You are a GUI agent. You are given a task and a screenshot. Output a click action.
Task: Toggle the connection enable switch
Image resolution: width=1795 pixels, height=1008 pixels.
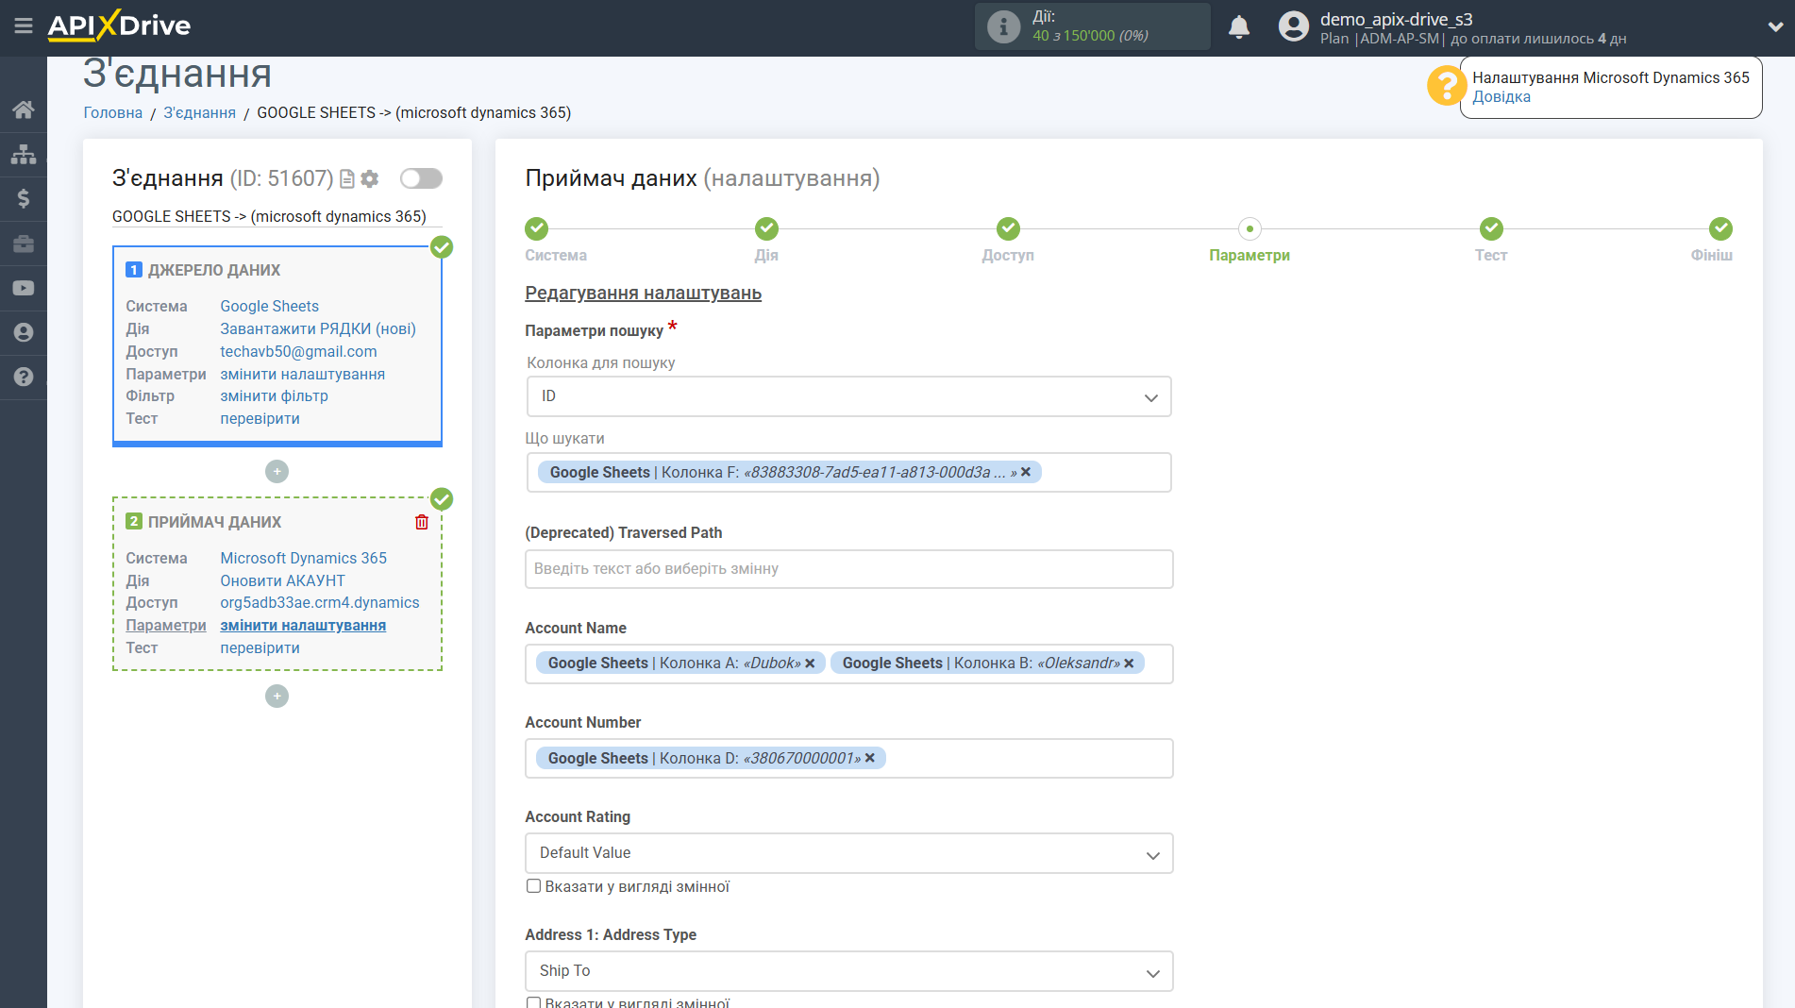pos(421,178)
